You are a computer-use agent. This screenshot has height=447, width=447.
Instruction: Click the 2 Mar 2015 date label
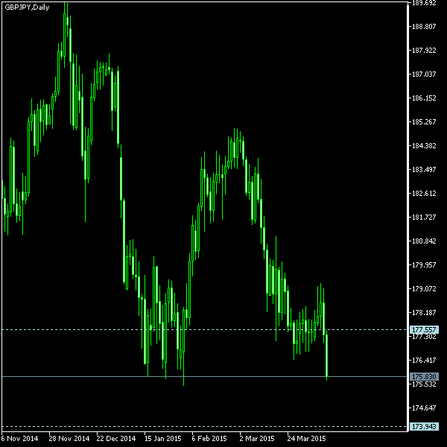pos(256,439)
